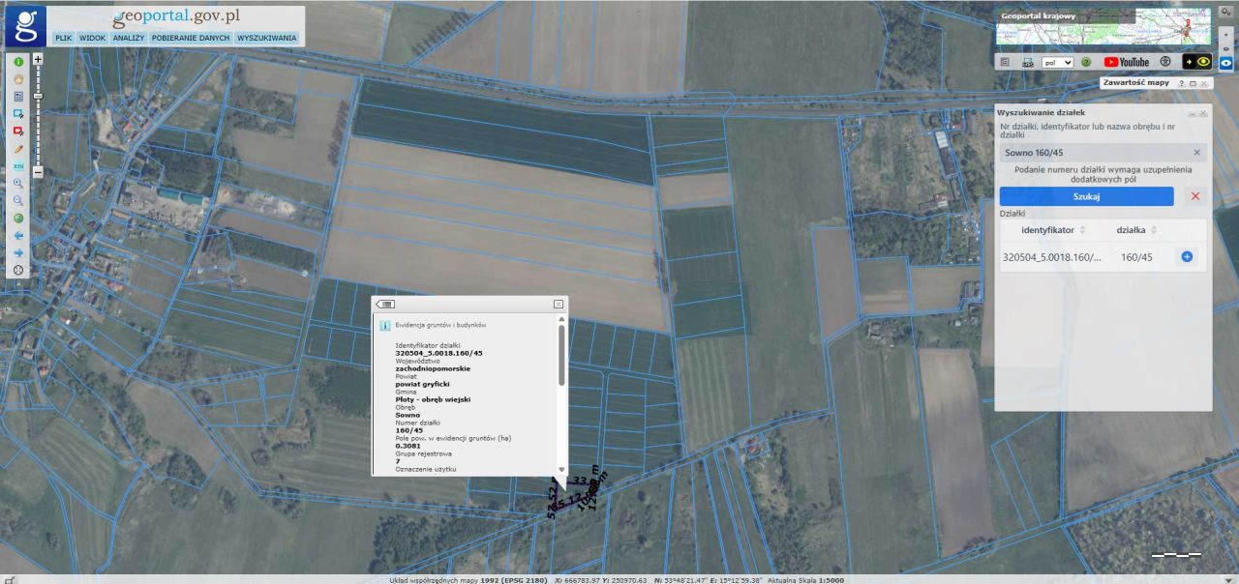Open the POBIERANIE DANYCH menu
The height and width of the screenshot is (584, 1239).
coord(191,38)
